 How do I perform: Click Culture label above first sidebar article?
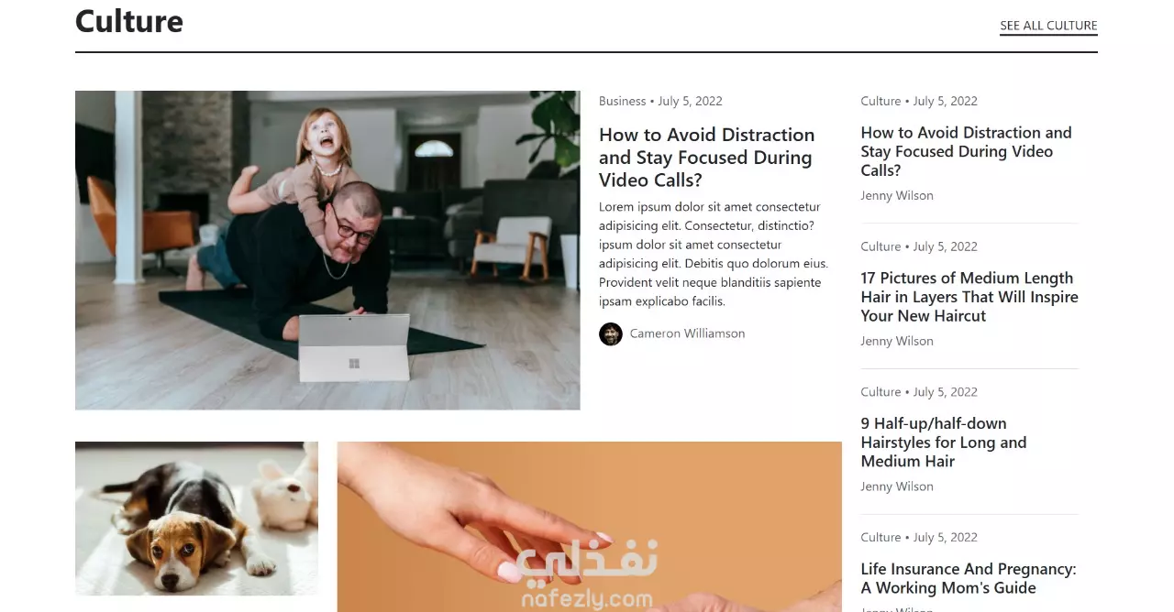pos(880,101)
